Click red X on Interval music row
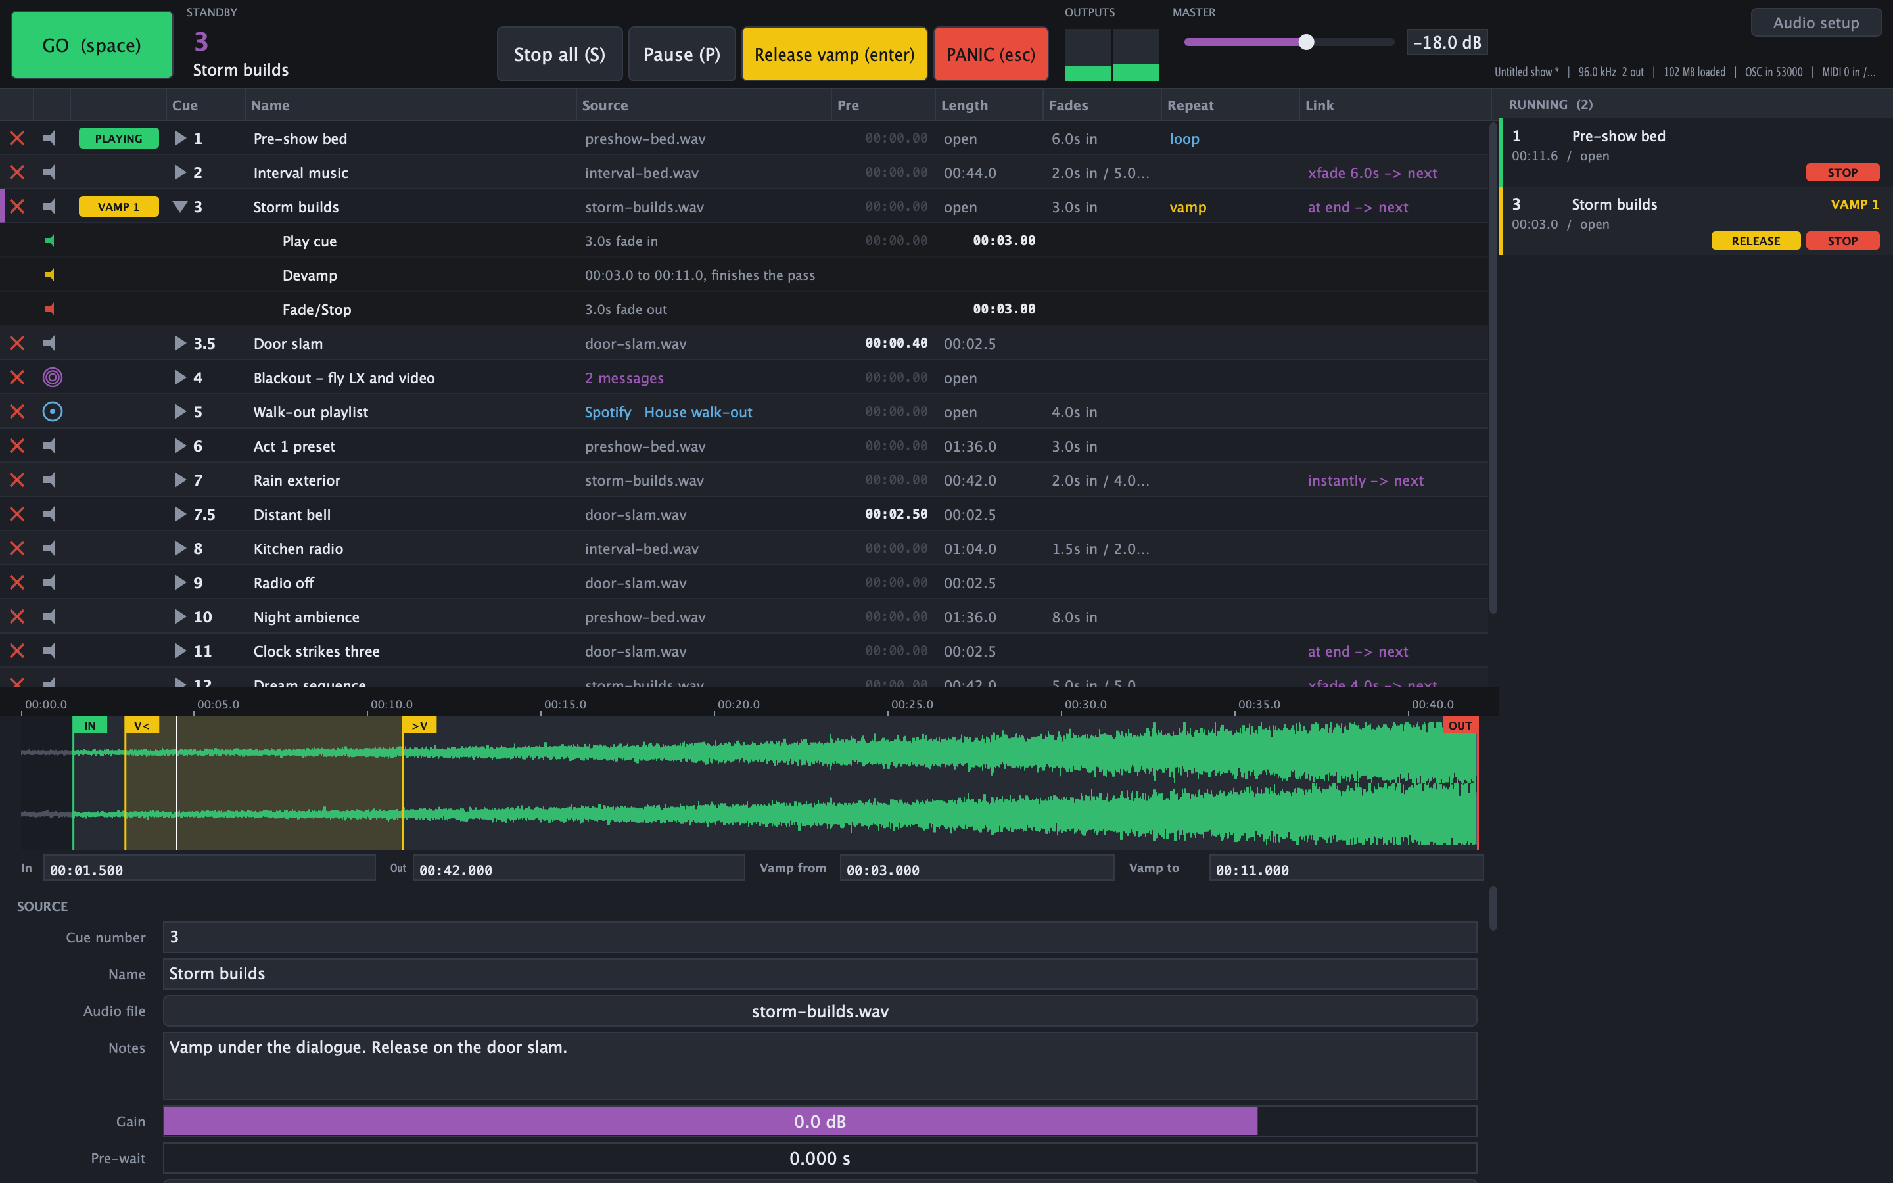The height and width of the screenshot is (1183, 1893). click(x=17, y=172)
